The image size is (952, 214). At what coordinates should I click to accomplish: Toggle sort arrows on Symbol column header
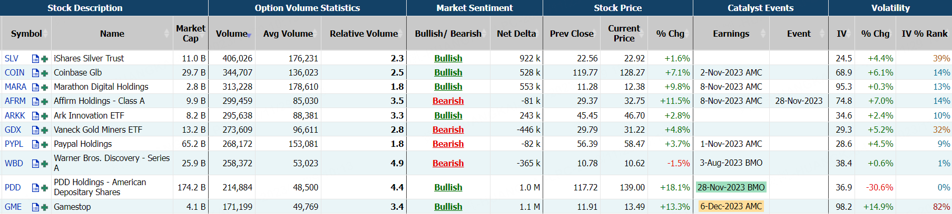(46, 34)
